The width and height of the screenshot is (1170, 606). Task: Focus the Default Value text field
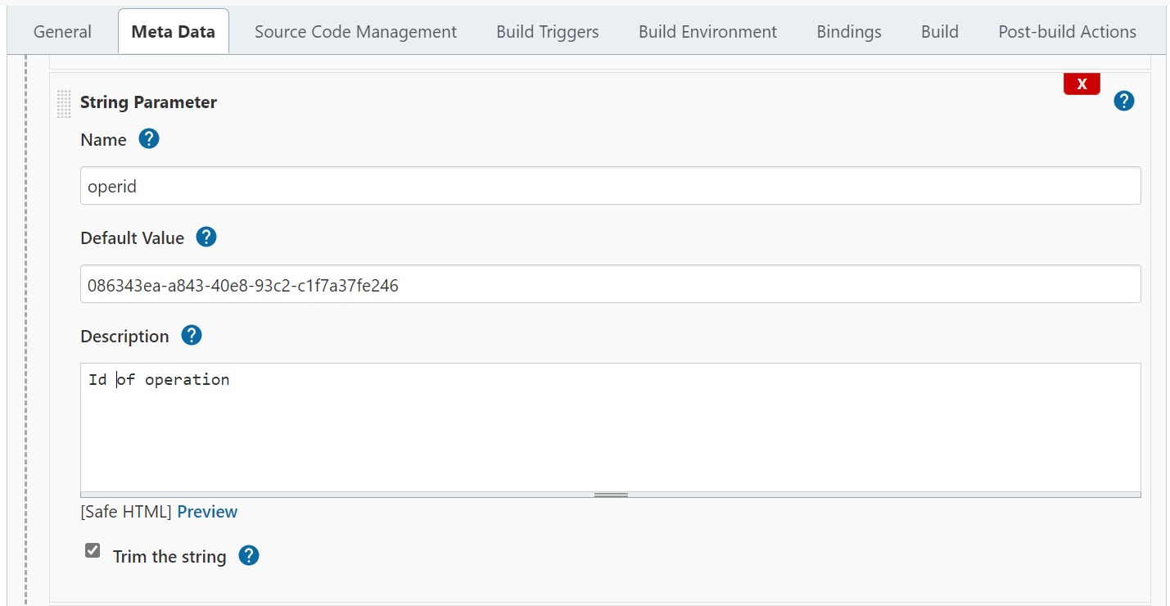click(610, 285)
